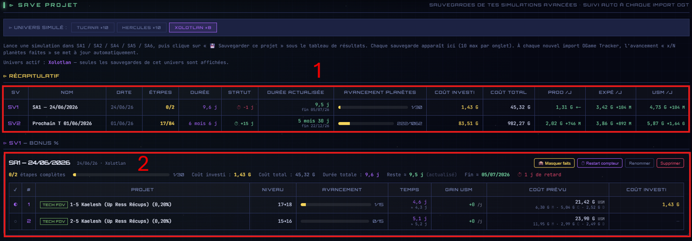Click the 1/15 avancement bar of project 1

335,205
